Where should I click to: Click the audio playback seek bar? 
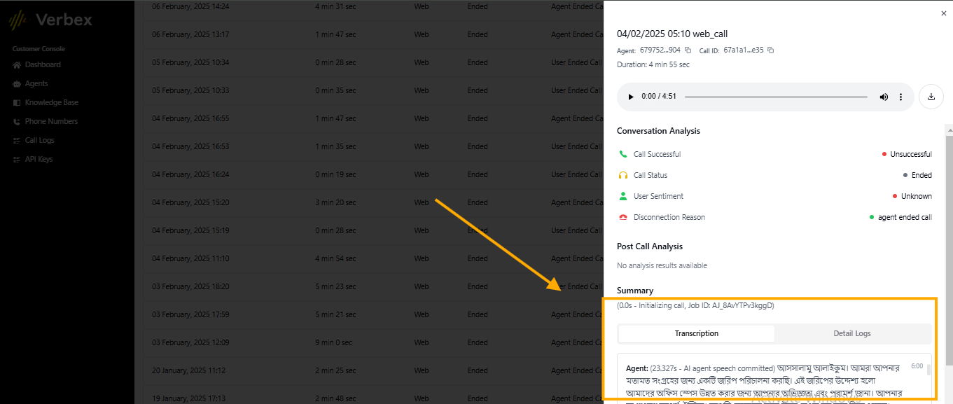click(x=777, y=97)
